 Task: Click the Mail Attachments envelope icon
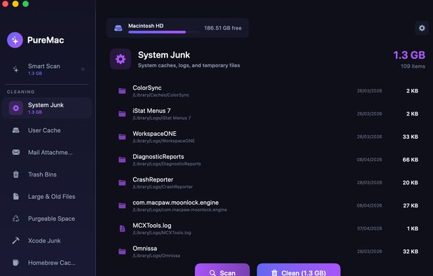16,152
